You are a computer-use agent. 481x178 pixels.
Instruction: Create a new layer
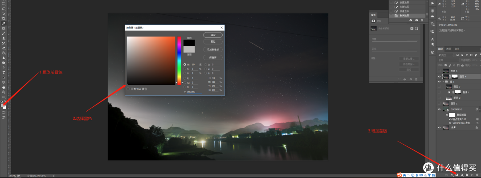pyautogui.click(x=472, y=175)
